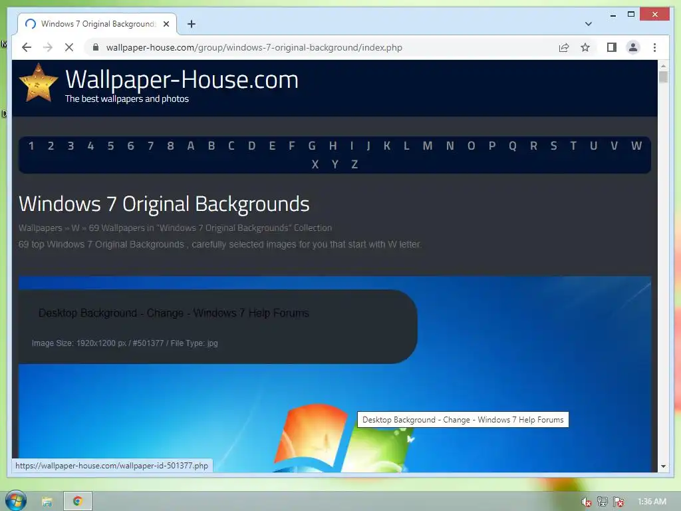Viewport: 681px width, 511px height.
Task: Click the Chrome taskbar button
Action: (78, 502)
